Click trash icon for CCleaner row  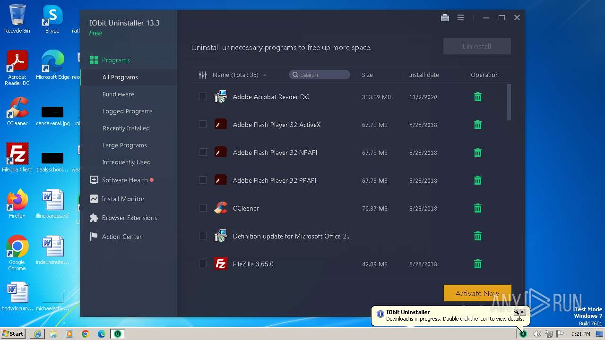click(478, 208)
